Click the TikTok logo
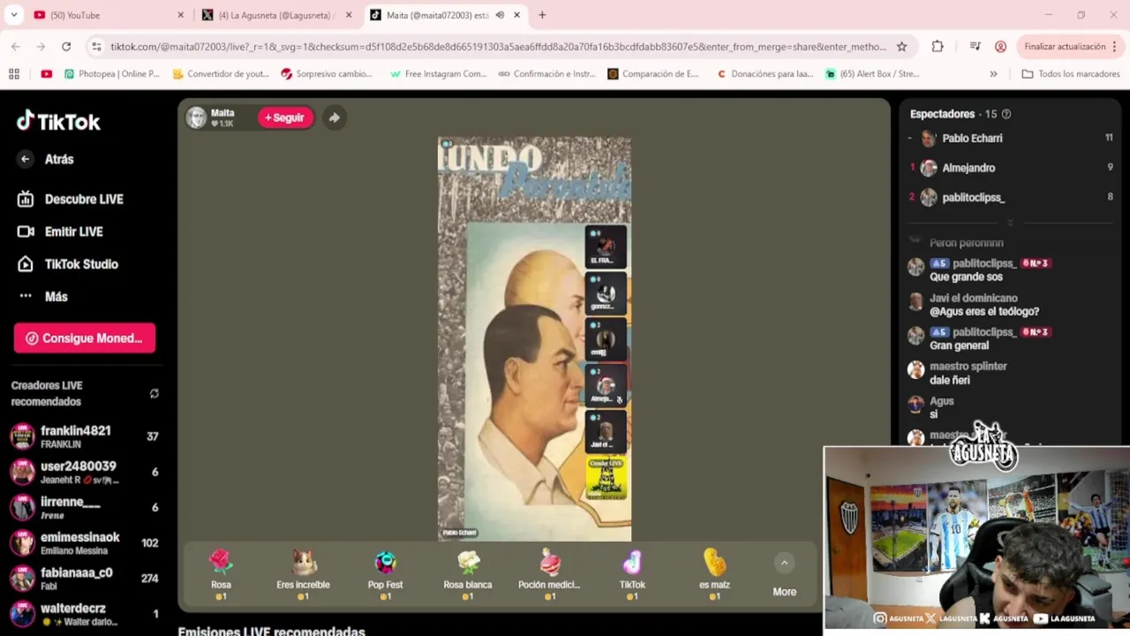Image resolution: width=1130 pixels, height=636 pixels. coord(58,121)
